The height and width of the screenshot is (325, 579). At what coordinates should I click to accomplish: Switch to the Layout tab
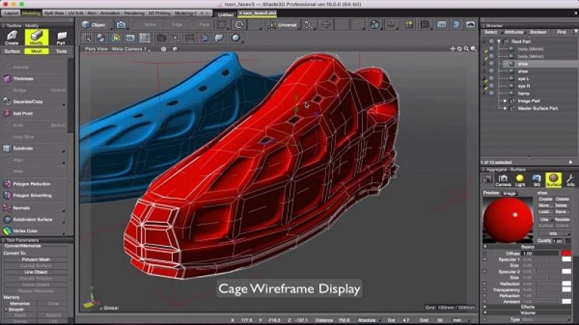11,13
